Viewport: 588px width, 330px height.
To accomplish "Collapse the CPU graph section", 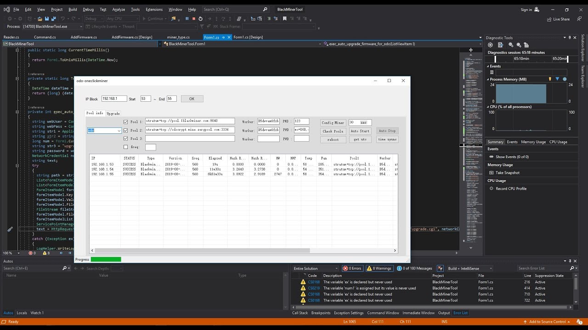I will point(488,107).
